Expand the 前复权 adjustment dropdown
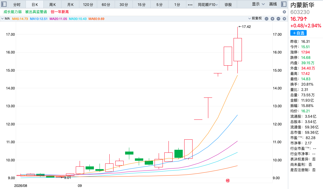 pyautogui.click(x=255, y=18)
